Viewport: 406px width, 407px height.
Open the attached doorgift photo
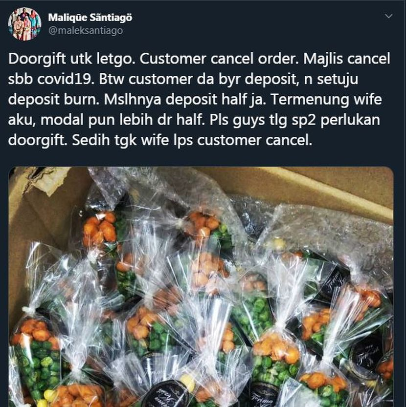click(x=201, y=287)
